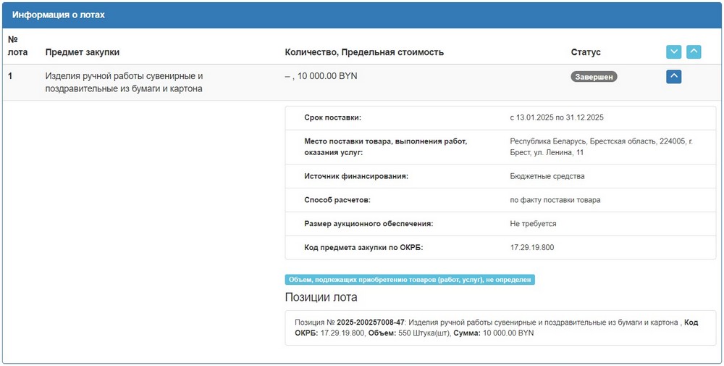The height and width of the screenshot is (366, 724).
Task: Click the "Информация о лотах" panel header
Action: 59,14
